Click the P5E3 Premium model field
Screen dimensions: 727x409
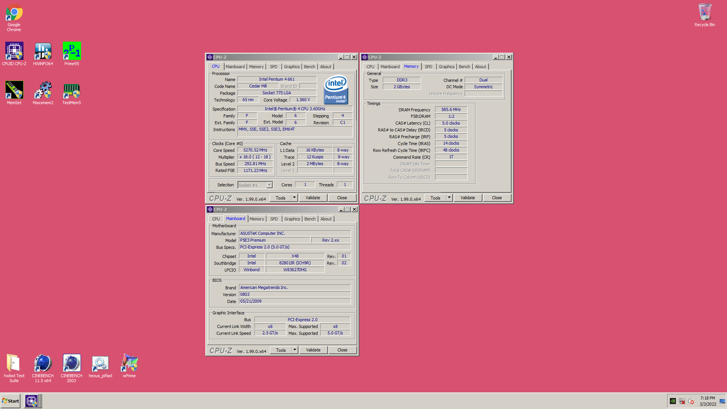[x=275, y=240]
